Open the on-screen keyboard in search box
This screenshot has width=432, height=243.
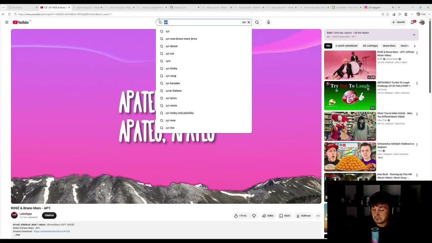click(244, 22)
